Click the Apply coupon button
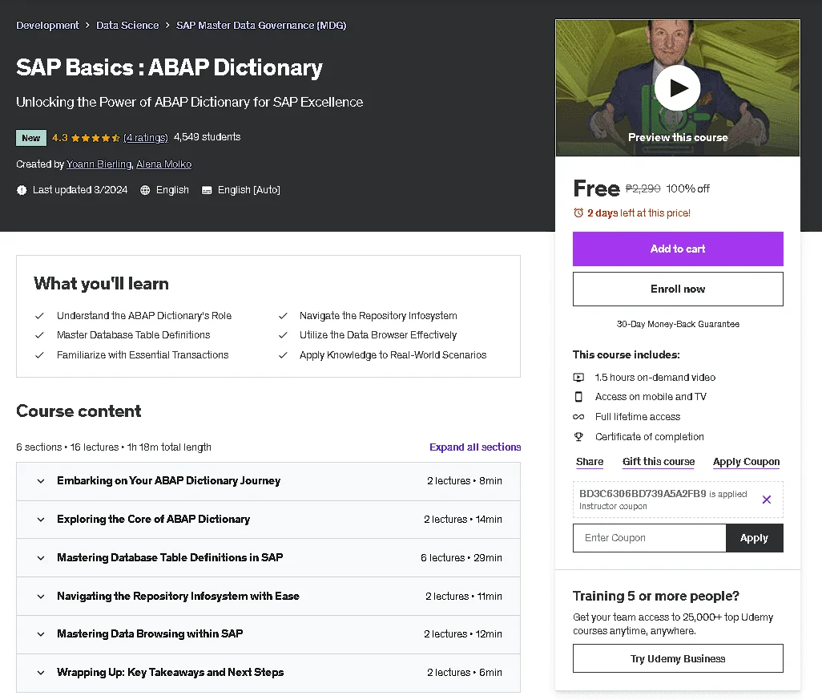Screen dimensions: 822x700 [x=755, y=538]
